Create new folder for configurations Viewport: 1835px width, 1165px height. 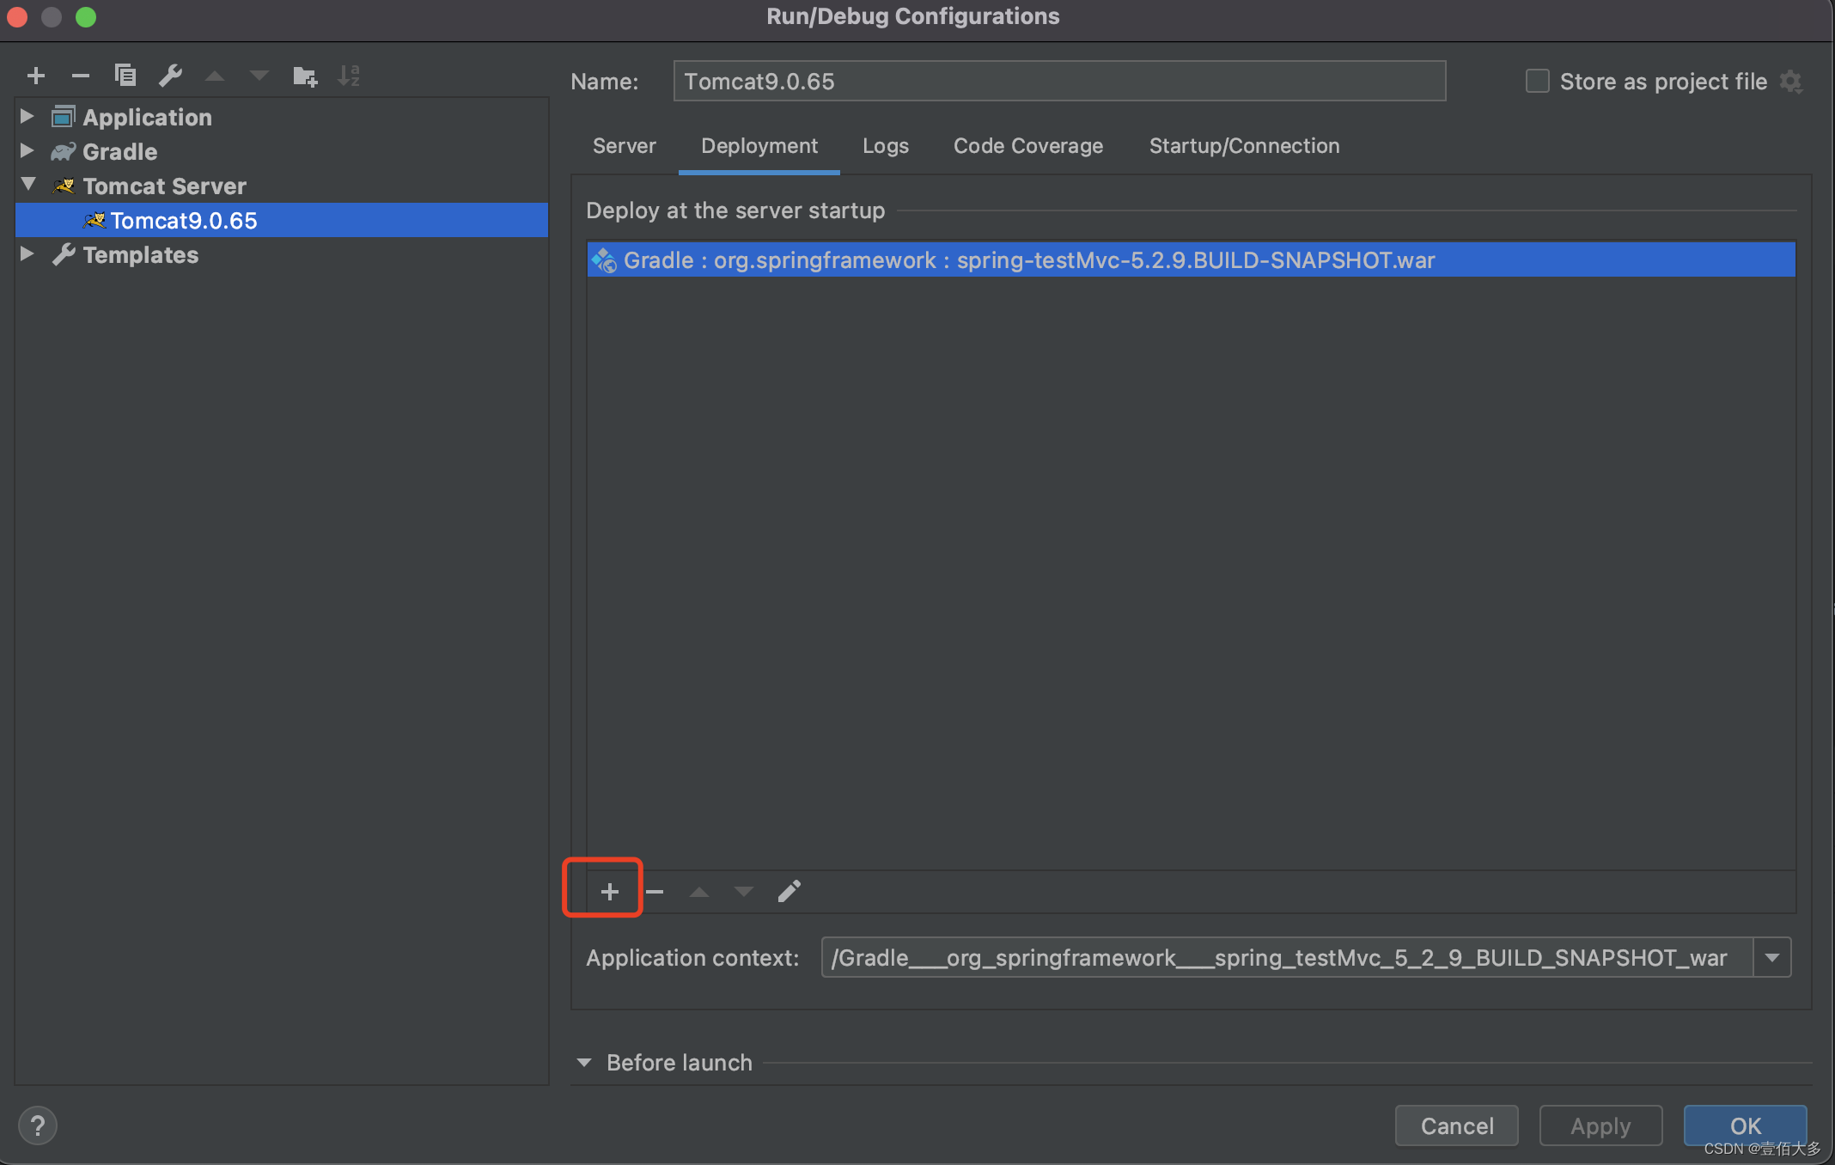(x=305, y=76)
